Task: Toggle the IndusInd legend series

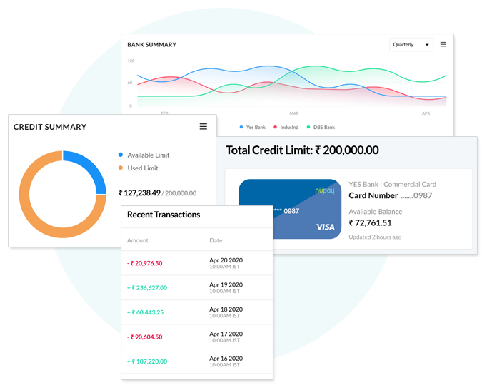Action: point(286,127)
